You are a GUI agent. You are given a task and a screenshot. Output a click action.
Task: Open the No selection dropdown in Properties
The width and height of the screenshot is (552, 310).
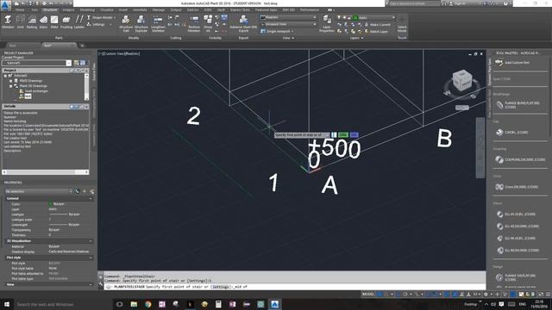(38, 191)
